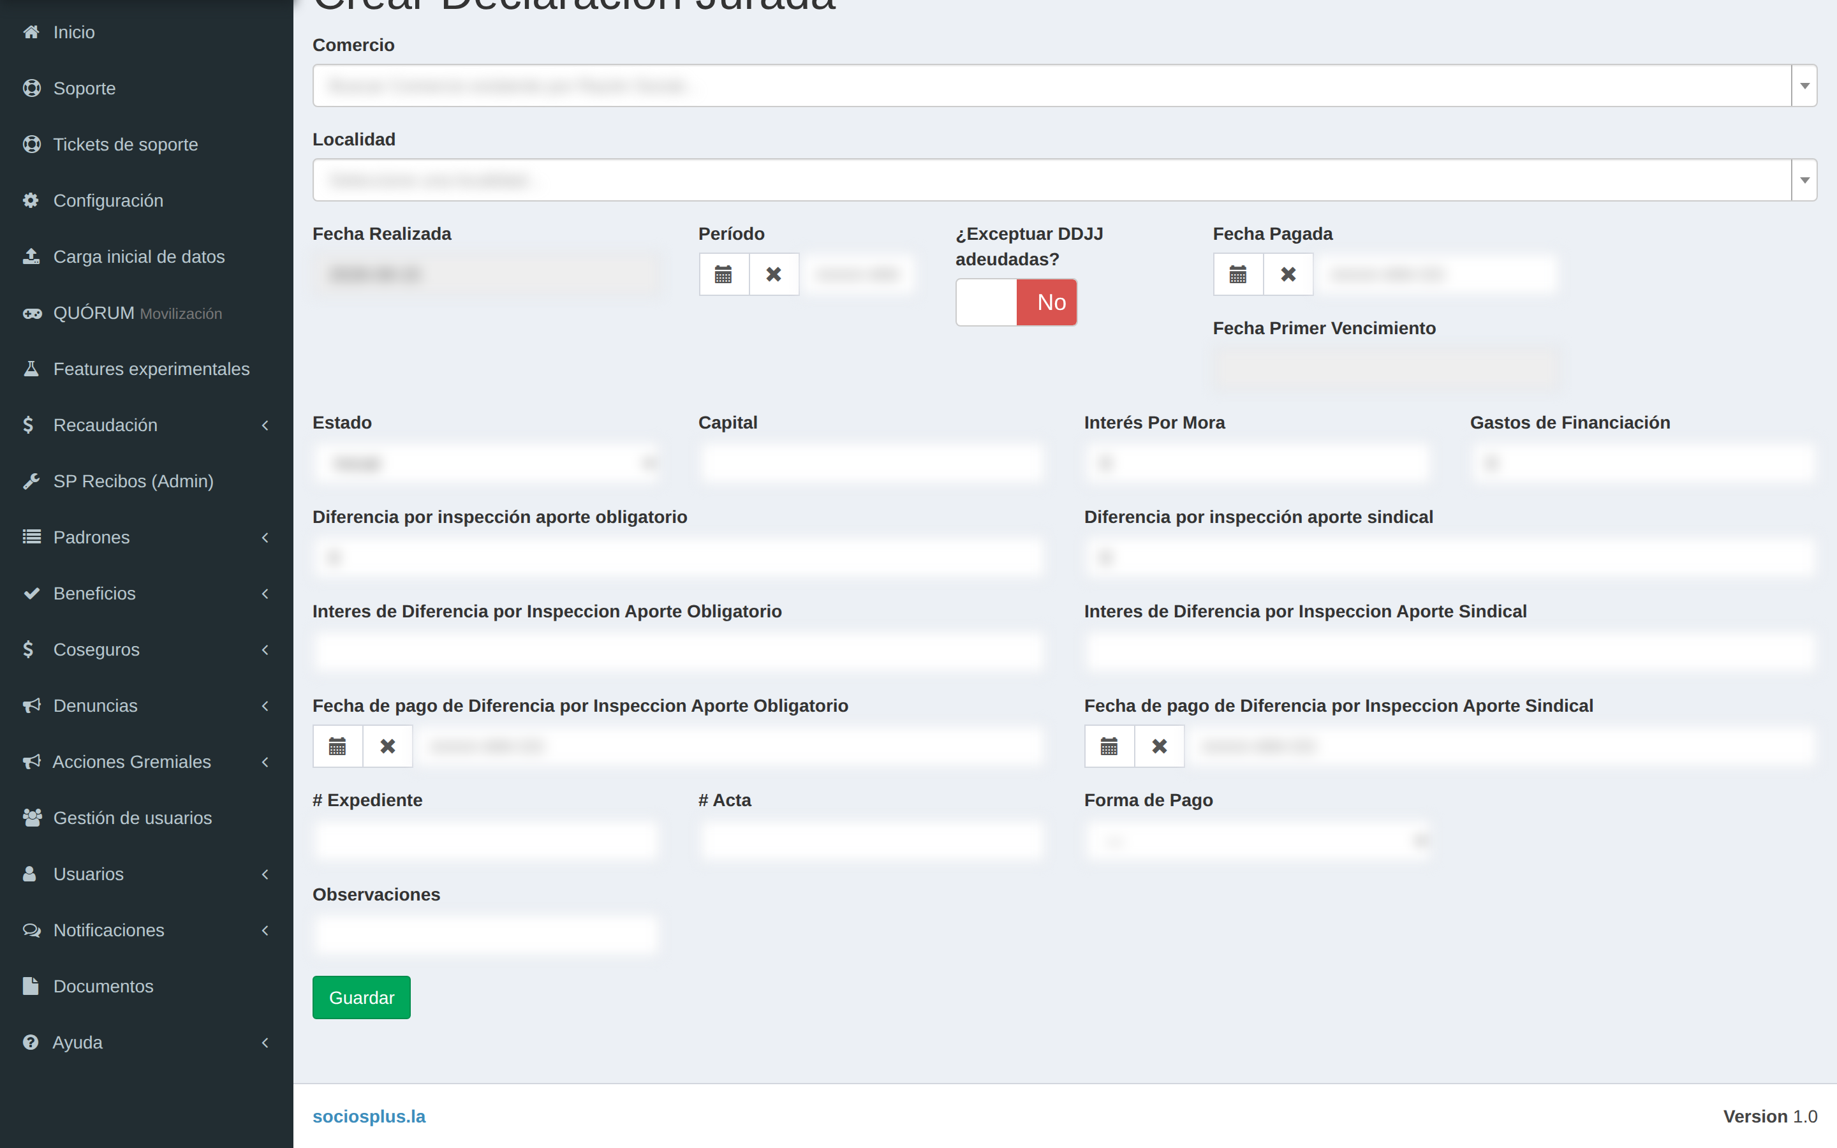Open the Comercio dropdown arrow

[1804, 86]
